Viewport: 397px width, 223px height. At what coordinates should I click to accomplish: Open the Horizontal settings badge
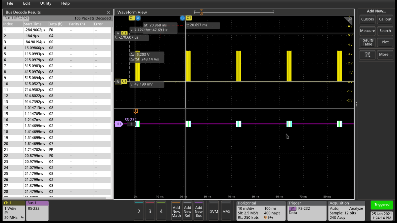click(x=261, y=210)
